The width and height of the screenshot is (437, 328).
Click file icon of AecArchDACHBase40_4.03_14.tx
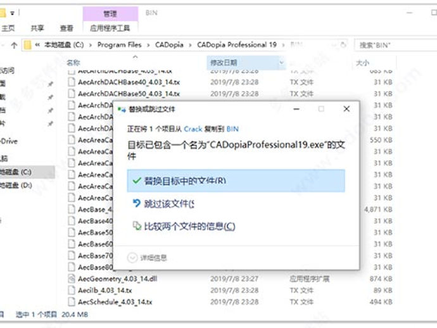[72, 82]
